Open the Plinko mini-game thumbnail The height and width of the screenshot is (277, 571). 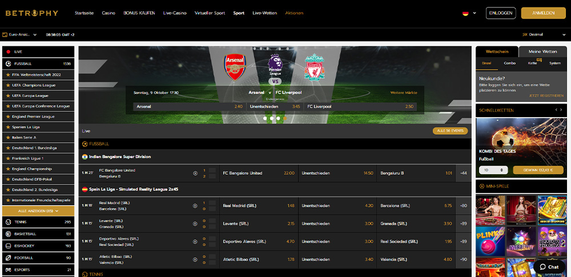click(490, 241)
